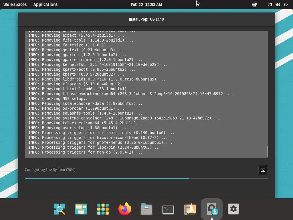Open the Pop!_OS launcher search icon in dock
Image resolution: width=293 pixels, height=220 pixels.
pos(60,209)
